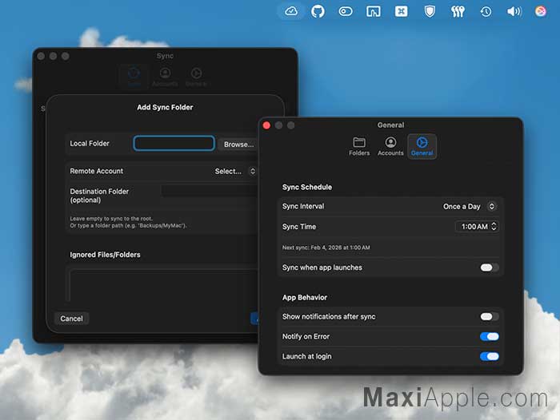Click the Browse... button

238,145
